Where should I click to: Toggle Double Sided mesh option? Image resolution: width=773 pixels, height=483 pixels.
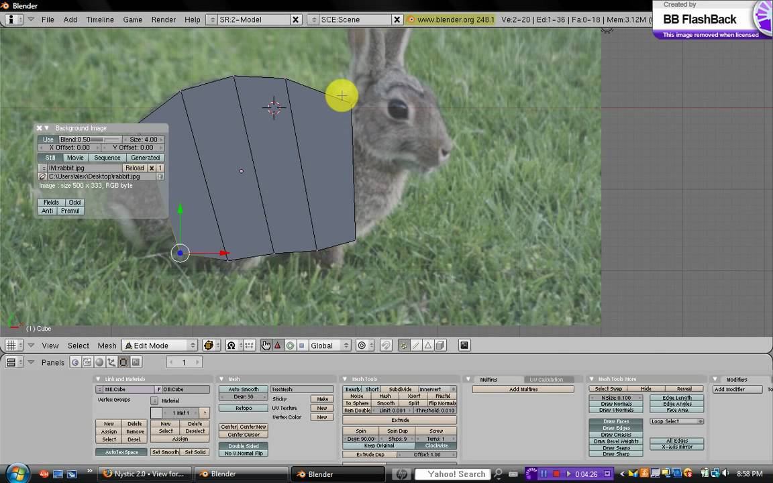tap(244, 446)
